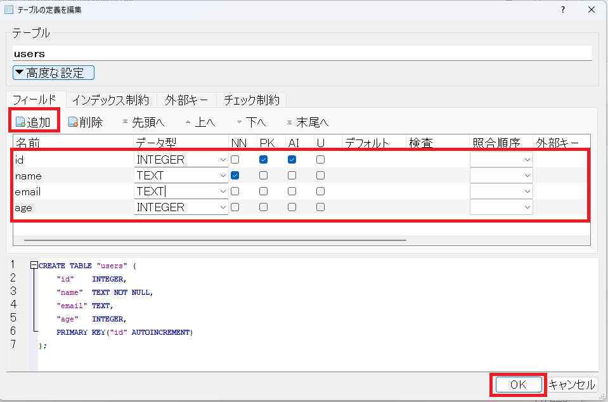Image resolution: width=608 pixels, height=402 pixels.
Task: Uncheck PK checkbox for id field
Action: coord(263,159)
